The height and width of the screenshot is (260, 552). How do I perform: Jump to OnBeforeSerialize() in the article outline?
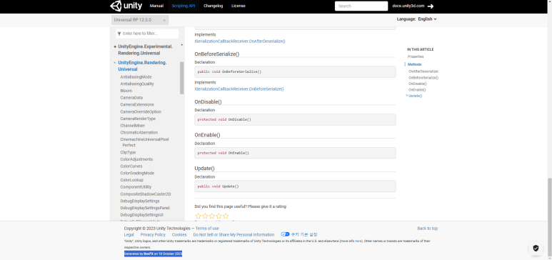(423, 78)
